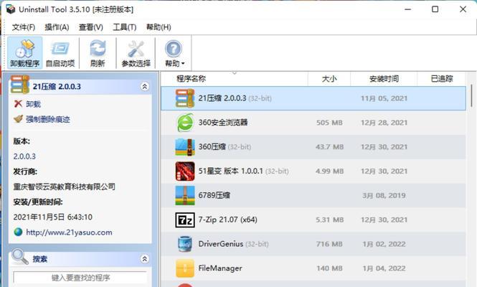The height and width of the screenshot is (287, 477).
Task: Select the FileManager program icon
Action: (185, 268)
